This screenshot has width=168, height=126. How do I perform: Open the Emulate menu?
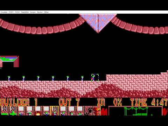(4, 12)
